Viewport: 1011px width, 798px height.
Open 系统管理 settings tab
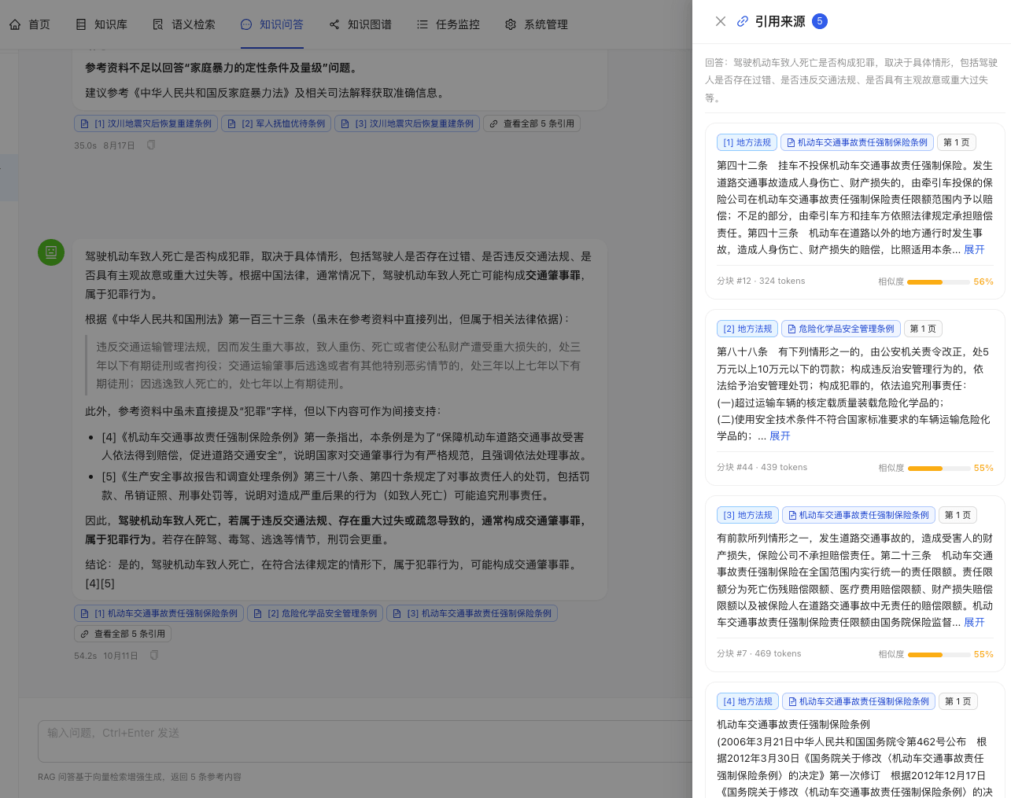tap(537, 24)
